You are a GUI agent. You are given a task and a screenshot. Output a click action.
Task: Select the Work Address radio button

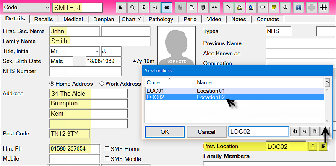pos(102,84)
